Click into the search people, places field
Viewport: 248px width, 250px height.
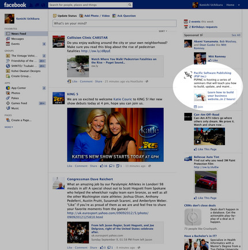pyautogui.click(x=88, y=5)
